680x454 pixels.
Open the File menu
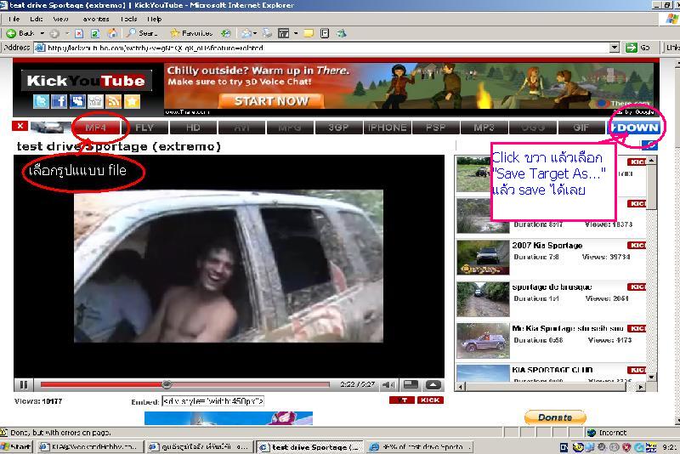[14, 19]
